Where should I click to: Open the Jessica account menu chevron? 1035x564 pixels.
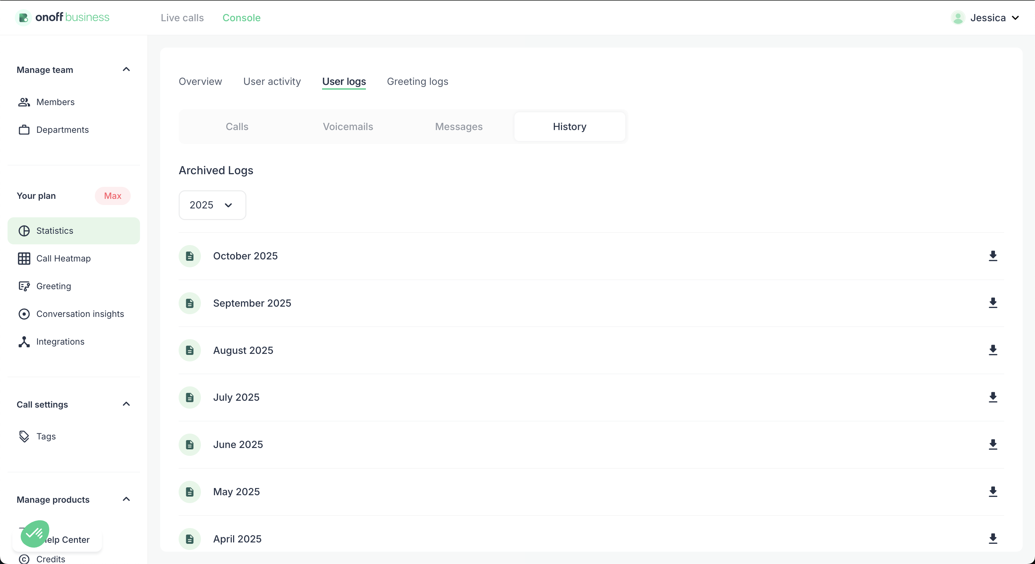[x=1015, y=18]
